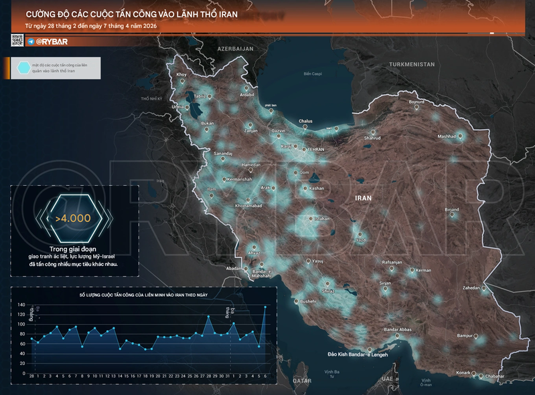Click the "Đảo Kish Bandar-e Lengeh" label

click(358, 354)
